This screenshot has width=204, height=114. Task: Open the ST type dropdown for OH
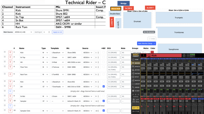[45, 87]
